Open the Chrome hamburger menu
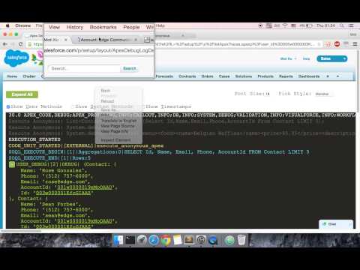The width and height of the screenshot is (360, 270). (x=355, y=44)
